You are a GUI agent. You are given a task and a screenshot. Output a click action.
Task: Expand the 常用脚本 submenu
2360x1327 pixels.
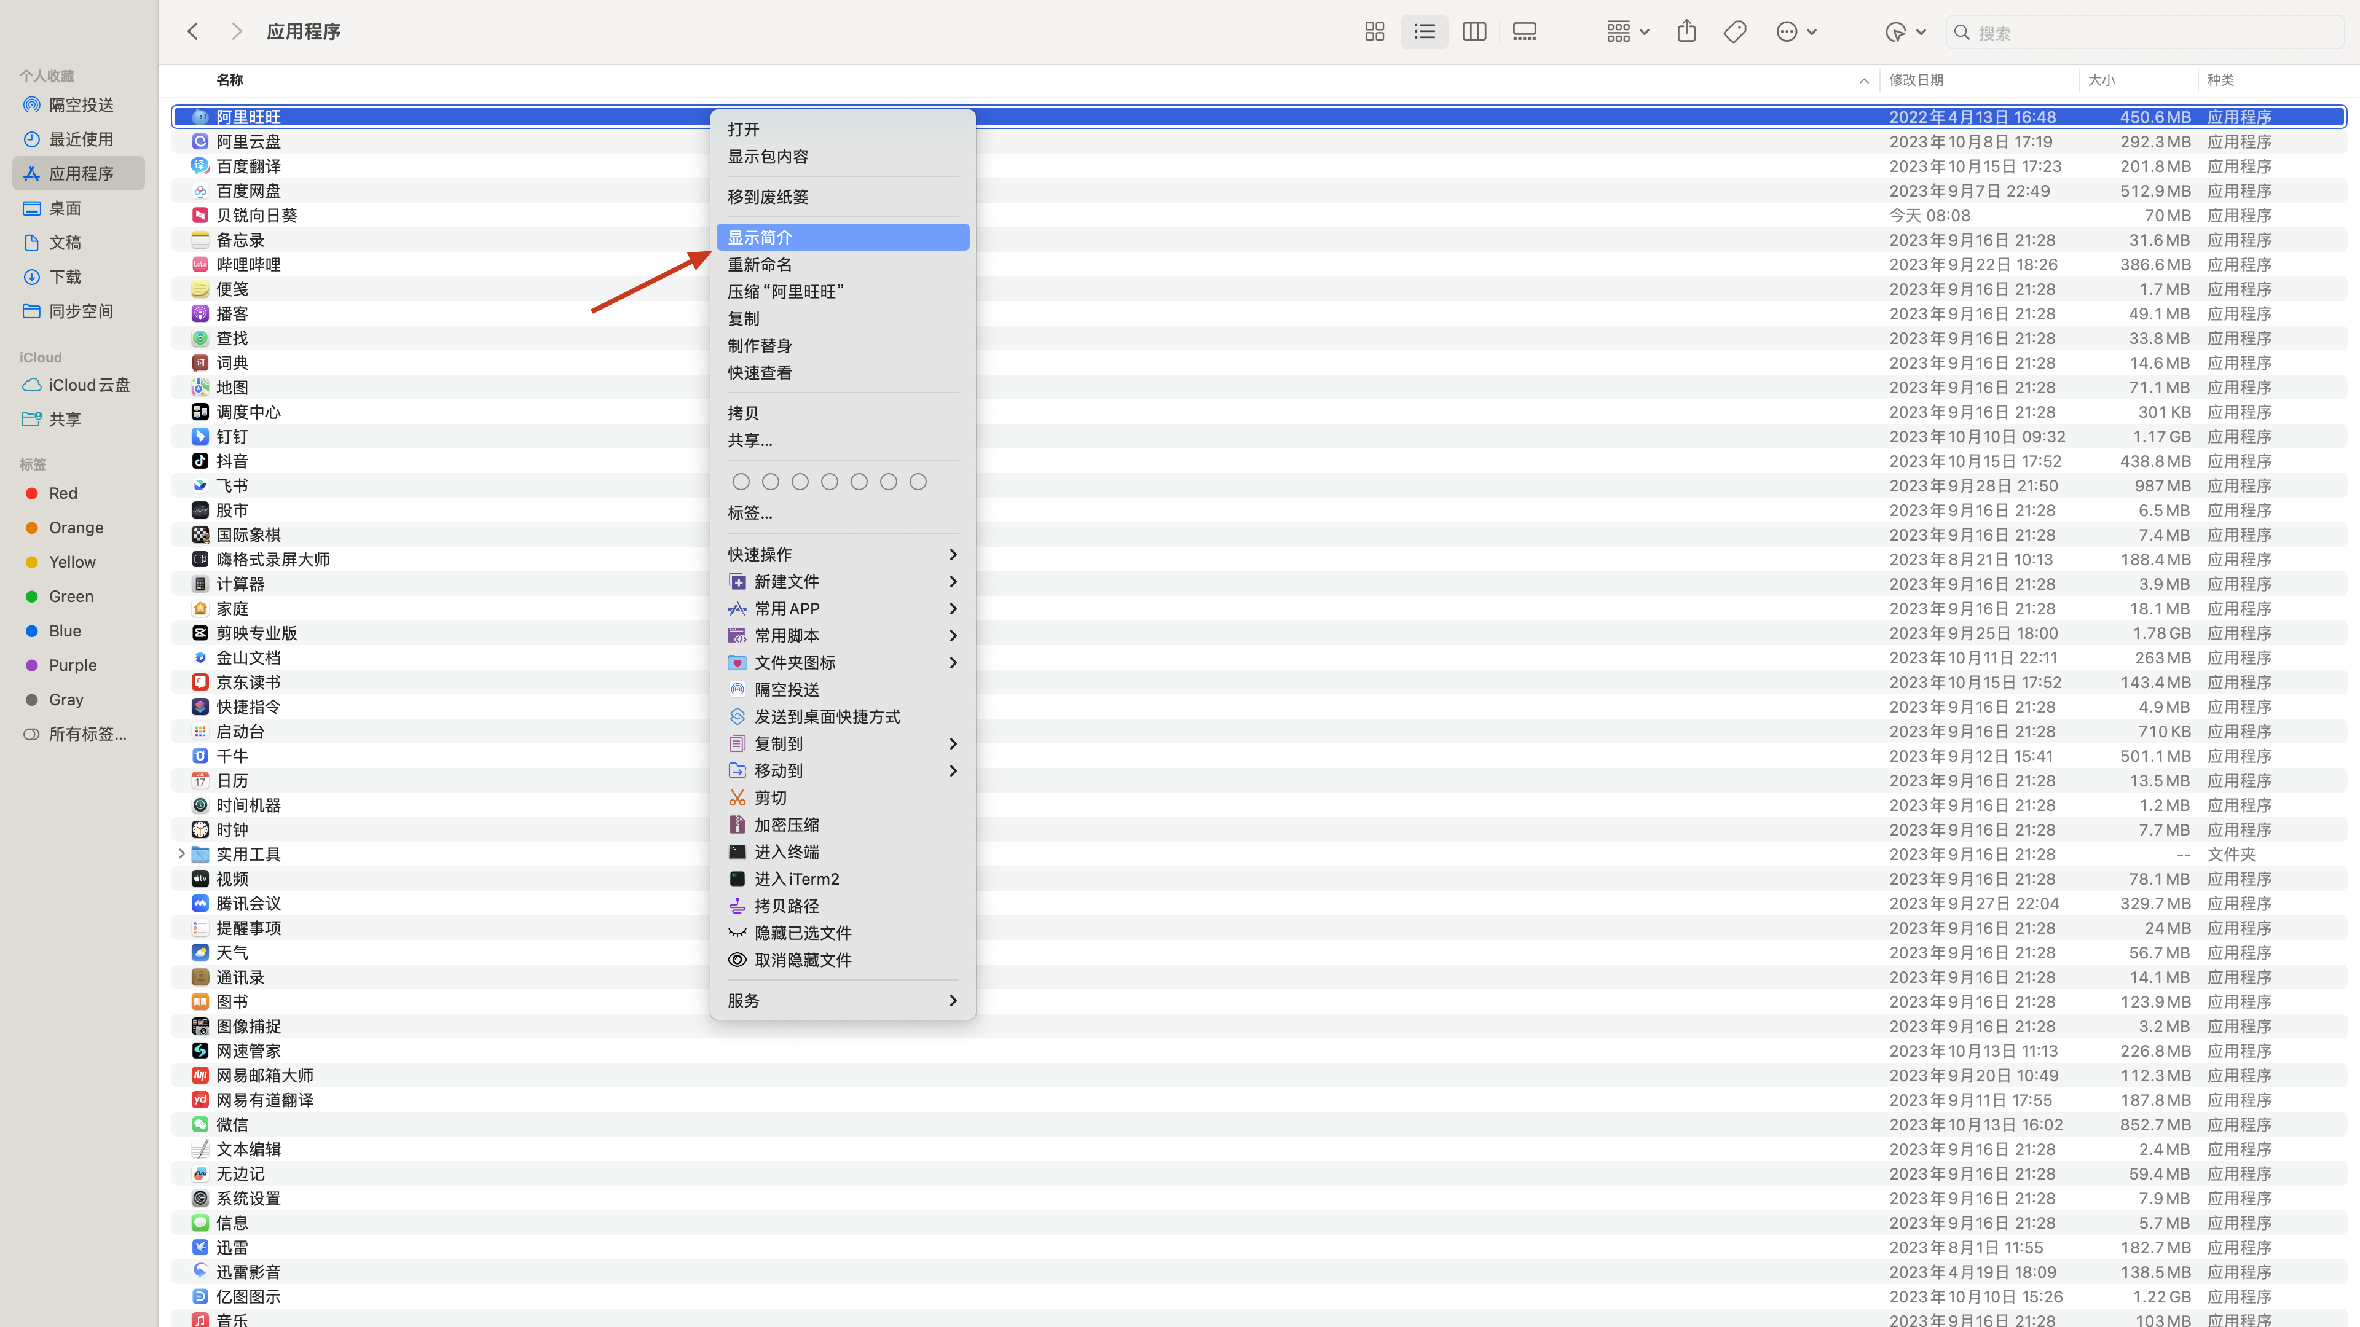point(843,636)
